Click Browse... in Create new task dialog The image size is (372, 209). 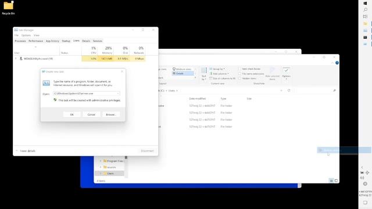point(111,114)
